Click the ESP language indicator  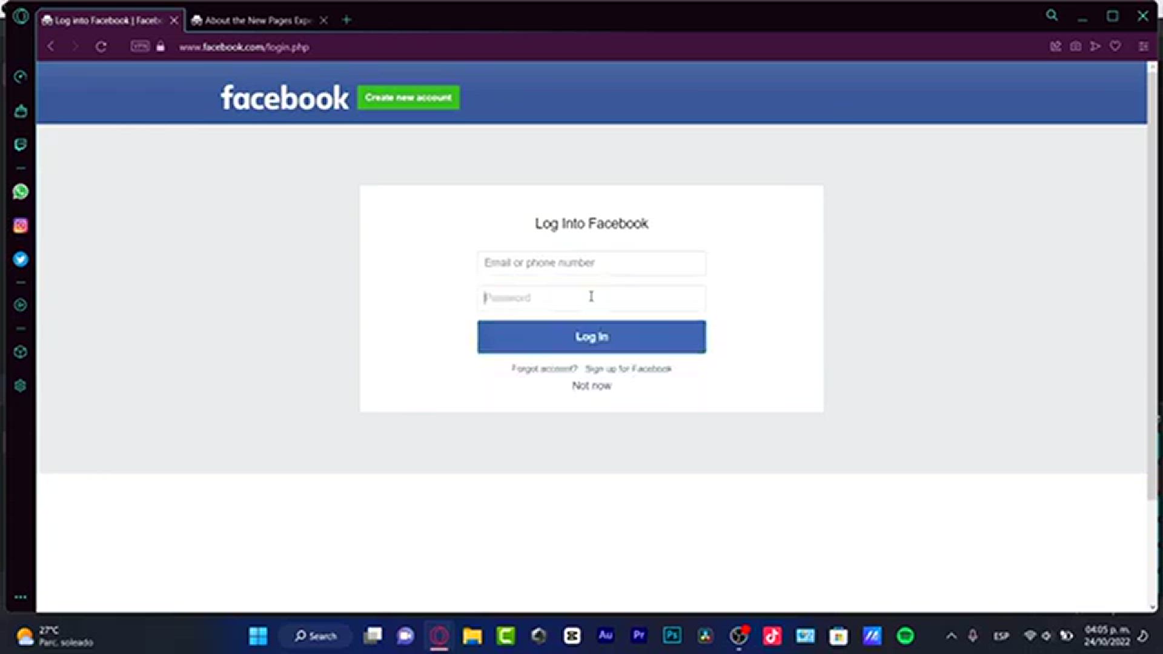pos(1001,636)
